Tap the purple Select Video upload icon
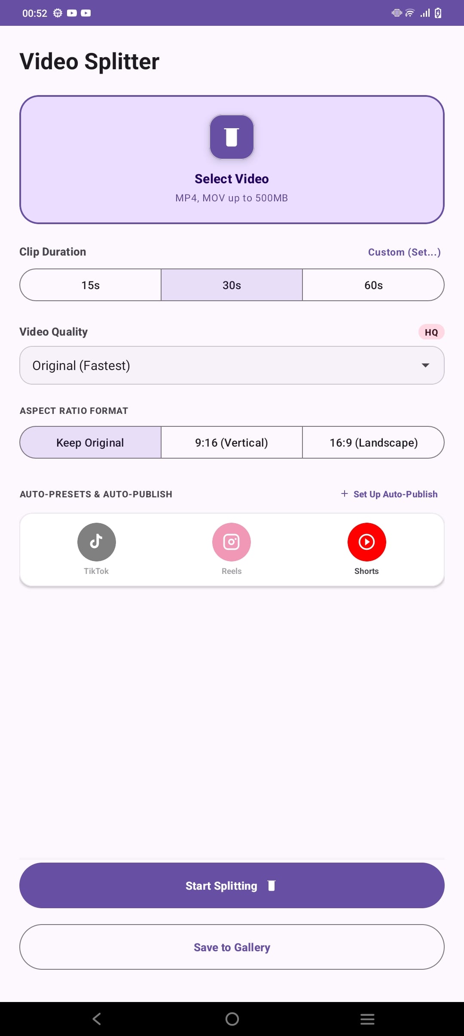 tap(232, 137)
